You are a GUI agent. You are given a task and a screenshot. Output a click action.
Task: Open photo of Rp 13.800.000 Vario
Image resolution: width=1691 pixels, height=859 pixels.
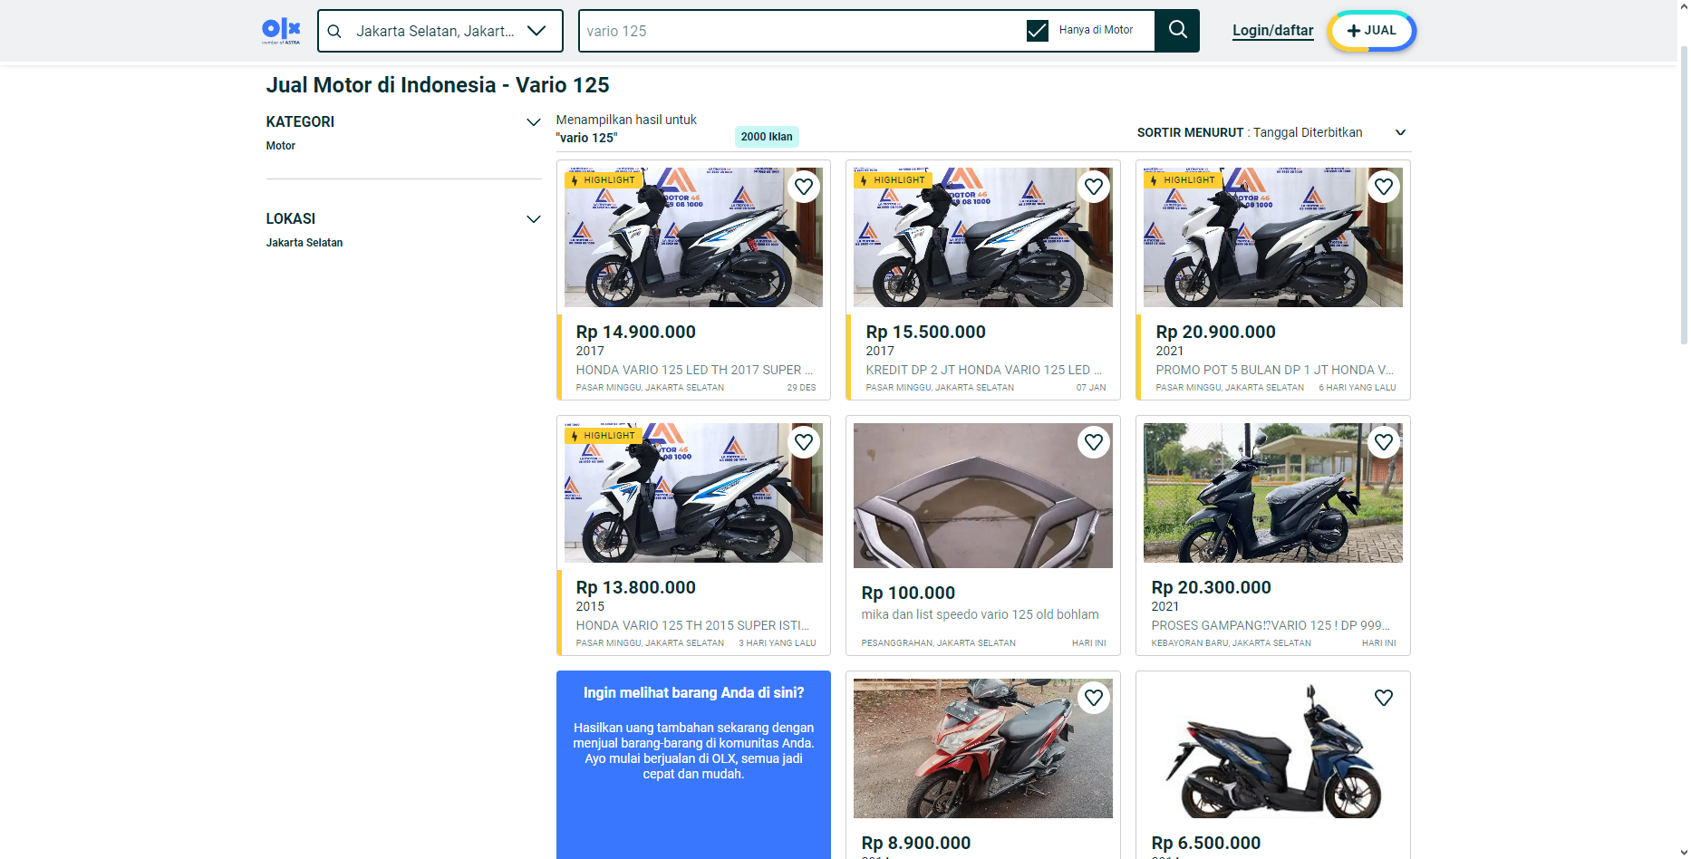[x=693, y=493]
